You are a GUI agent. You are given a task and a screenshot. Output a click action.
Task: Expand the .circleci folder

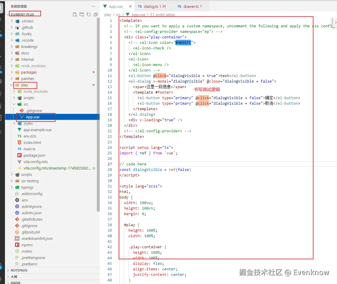click(x=12, y=21)
